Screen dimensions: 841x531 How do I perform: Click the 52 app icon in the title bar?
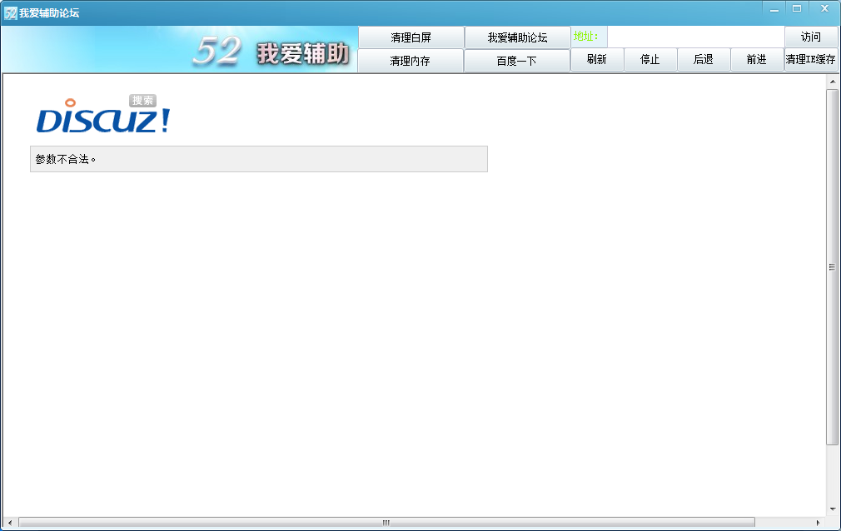click(x=10, y=12)
